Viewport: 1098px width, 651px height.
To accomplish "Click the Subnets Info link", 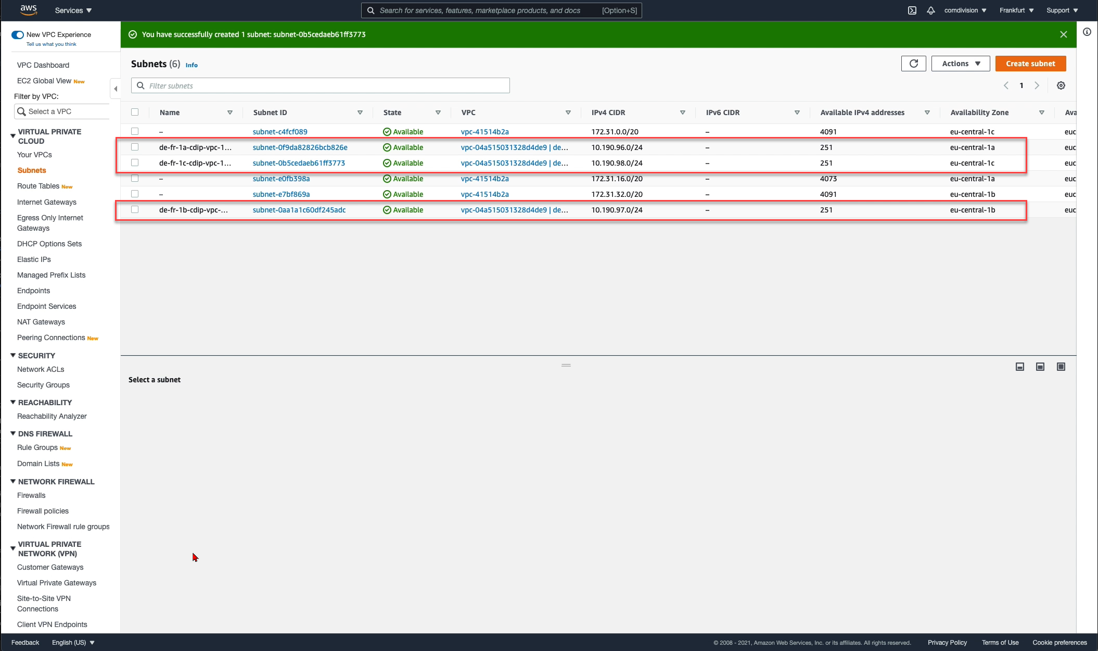I will (191, 65).
